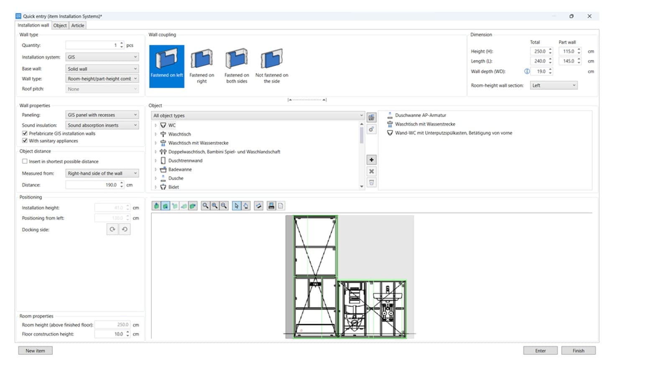Click the plus icon to add an object
The image size is (669, 376).
click(x=371, y=160)
